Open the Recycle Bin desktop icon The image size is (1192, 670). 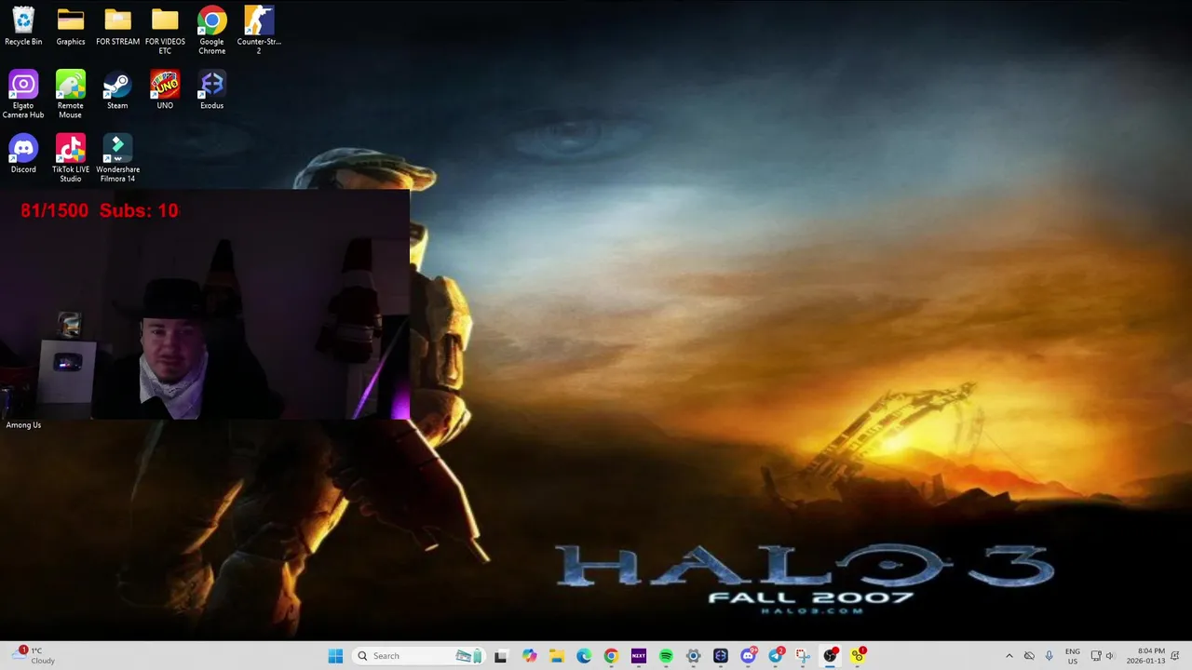23,26
